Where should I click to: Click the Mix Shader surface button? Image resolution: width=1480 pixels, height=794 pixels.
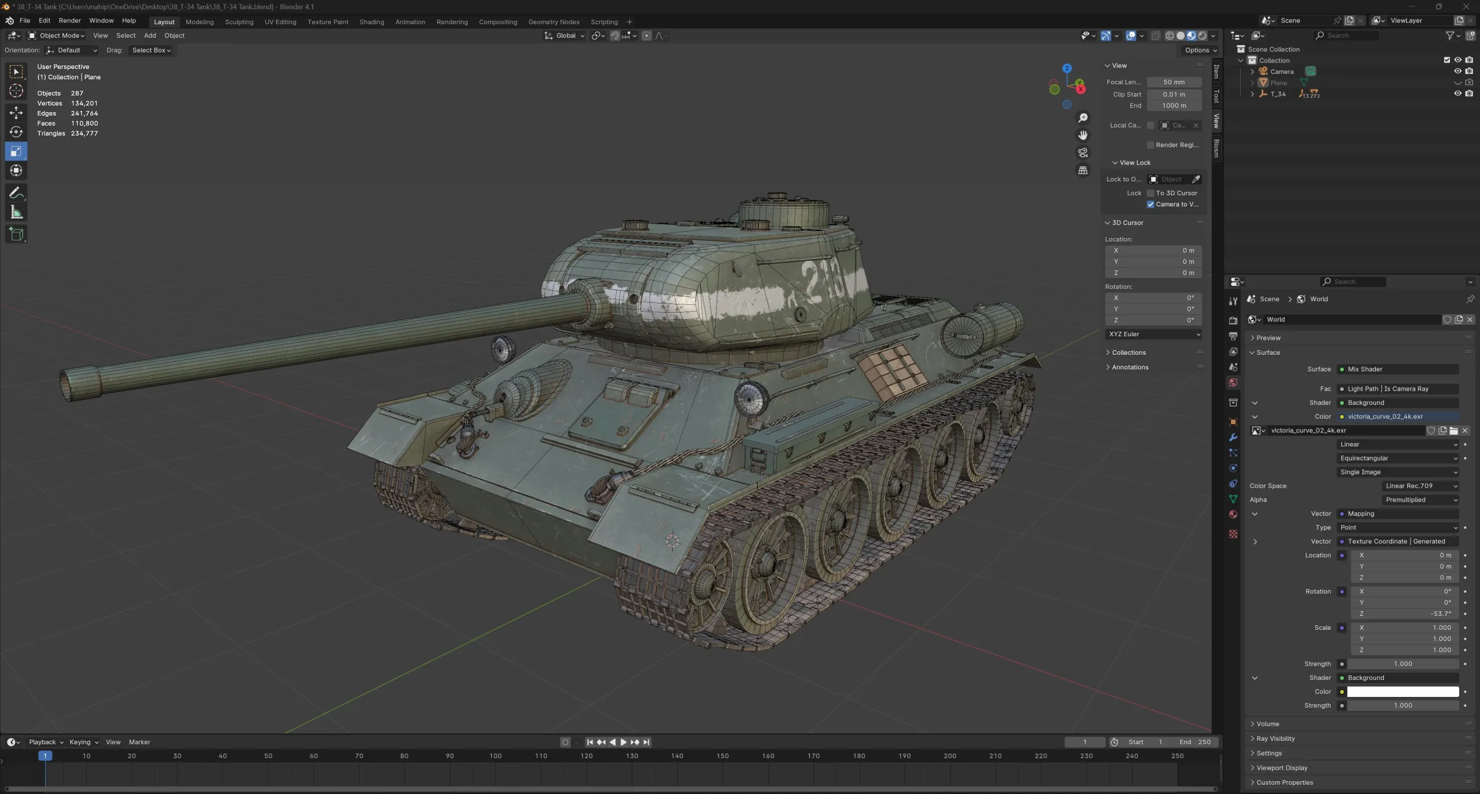click(x=1398, y=369)
